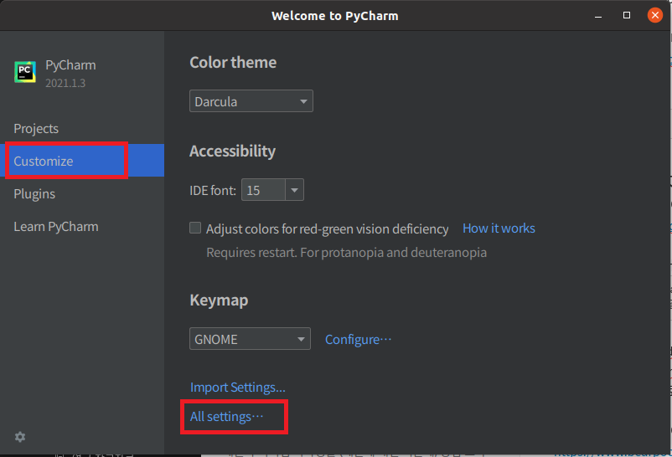Open All settings link
The width and height of the screenshot is (672, 457).
click(x=227, y=416)
